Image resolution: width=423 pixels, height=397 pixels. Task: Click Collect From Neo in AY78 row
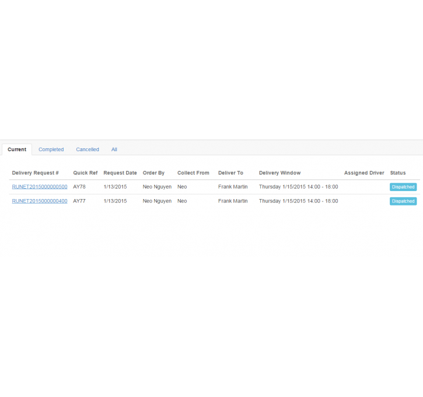pos(182,187)
